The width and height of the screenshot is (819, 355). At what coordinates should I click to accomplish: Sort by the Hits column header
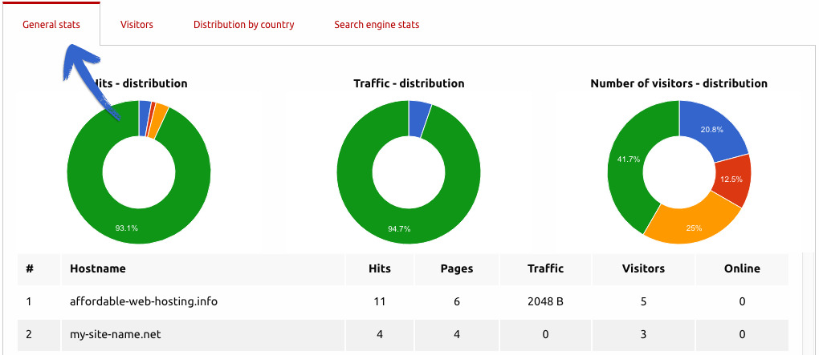coord(380,268)
